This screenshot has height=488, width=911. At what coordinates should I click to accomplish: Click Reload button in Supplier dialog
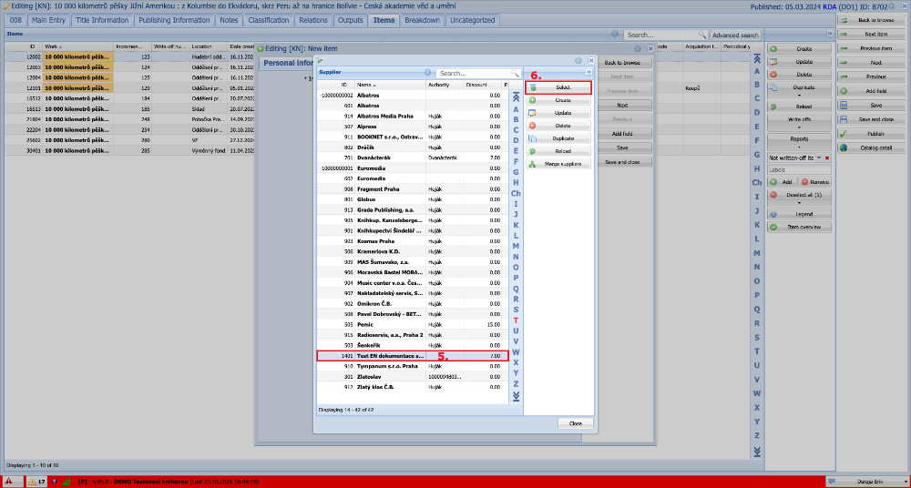tap(558, 151)
